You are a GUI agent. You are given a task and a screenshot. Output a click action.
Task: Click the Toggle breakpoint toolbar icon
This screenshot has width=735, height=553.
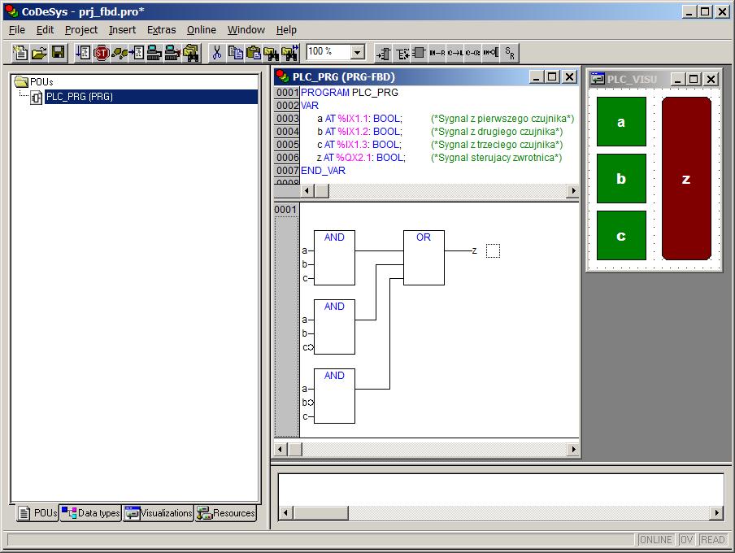point(137,53)
